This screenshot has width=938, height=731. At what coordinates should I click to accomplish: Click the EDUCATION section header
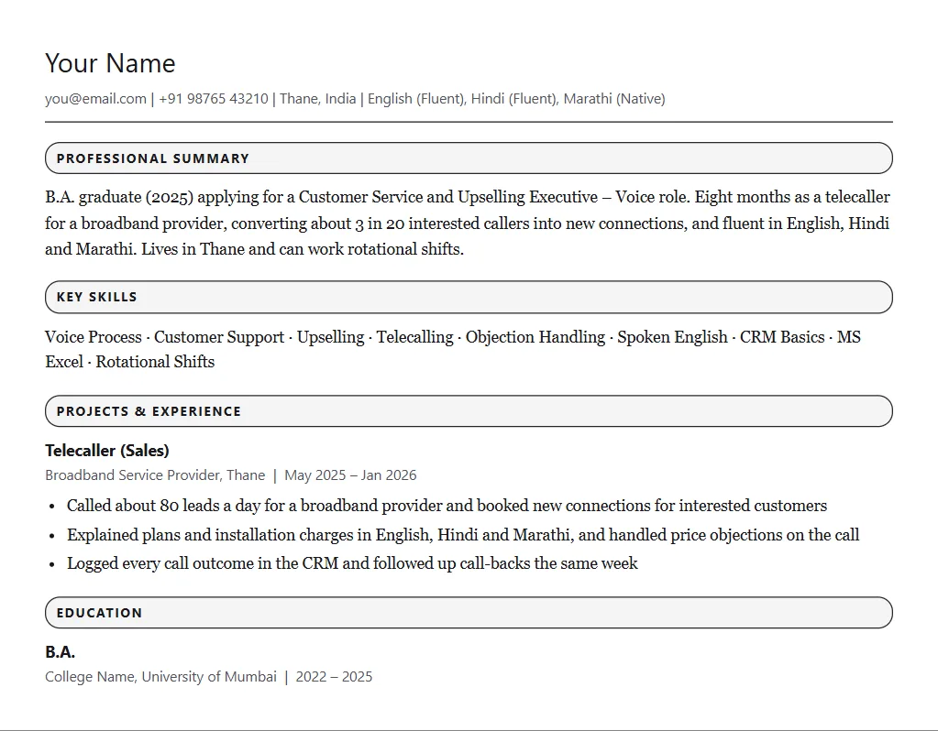(469, 613)
